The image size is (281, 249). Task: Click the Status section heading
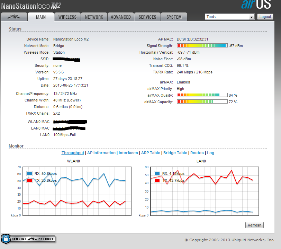15,29
